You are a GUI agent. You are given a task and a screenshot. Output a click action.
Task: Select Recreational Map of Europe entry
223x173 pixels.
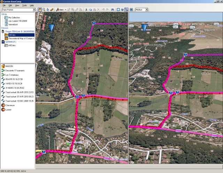click(22, 39)
